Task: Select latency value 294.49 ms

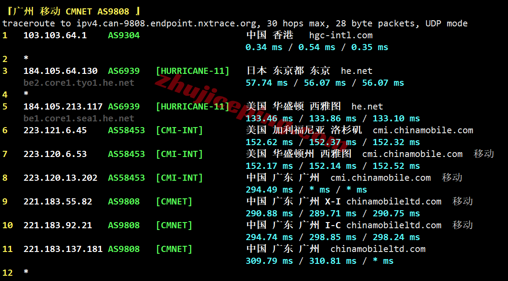Action: [x=269, y=190]
